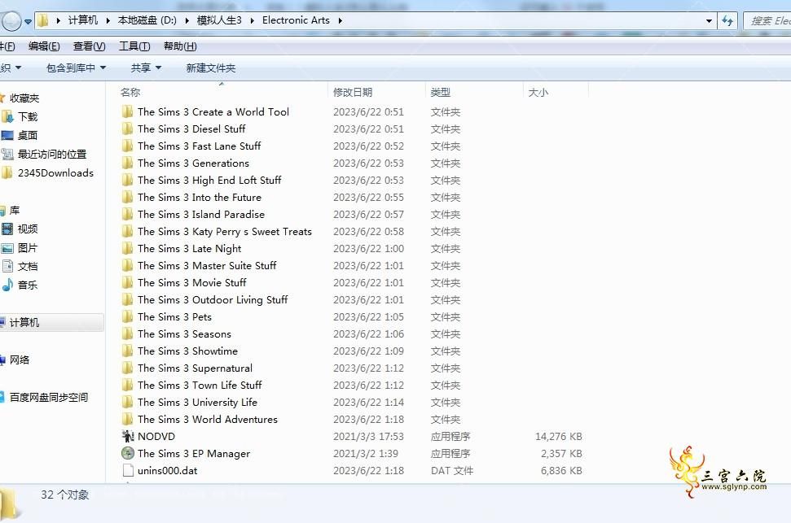791x523 pixels.
Task: Click the Documents (文档) library icon
Action: (x=7, y=266)
